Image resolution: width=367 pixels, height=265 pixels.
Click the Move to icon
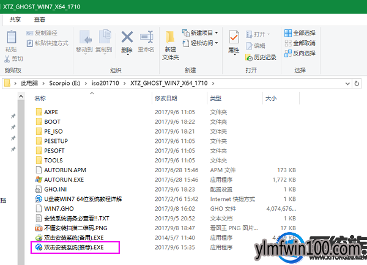[x=85, y=37]
